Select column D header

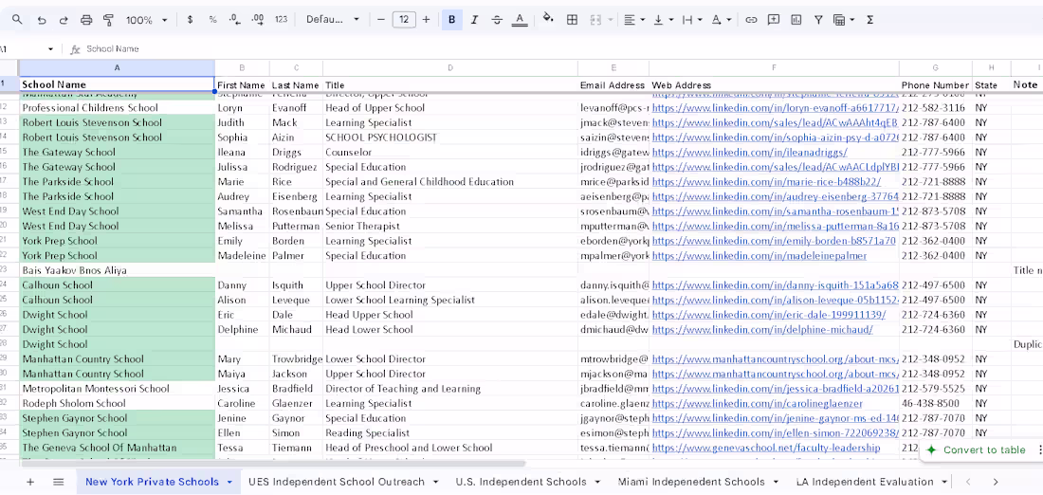point(450,68)
